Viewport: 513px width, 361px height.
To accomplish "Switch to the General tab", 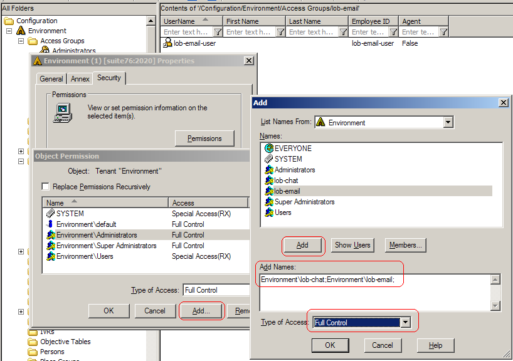I will coord(51,78).
